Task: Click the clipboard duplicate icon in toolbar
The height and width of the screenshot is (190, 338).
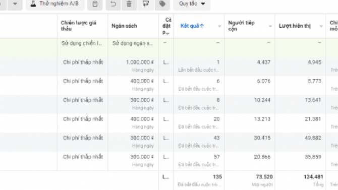Action: [95, 4]
